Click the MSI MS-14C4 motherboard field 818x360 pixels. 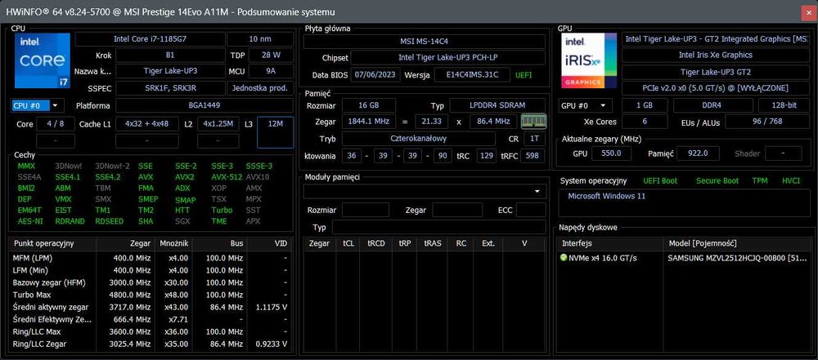(x=425, y=42)
